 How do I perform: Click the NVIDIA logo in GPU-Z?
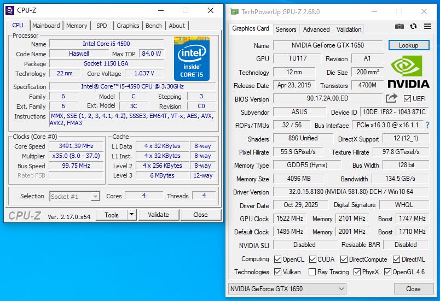pos(408,72)
